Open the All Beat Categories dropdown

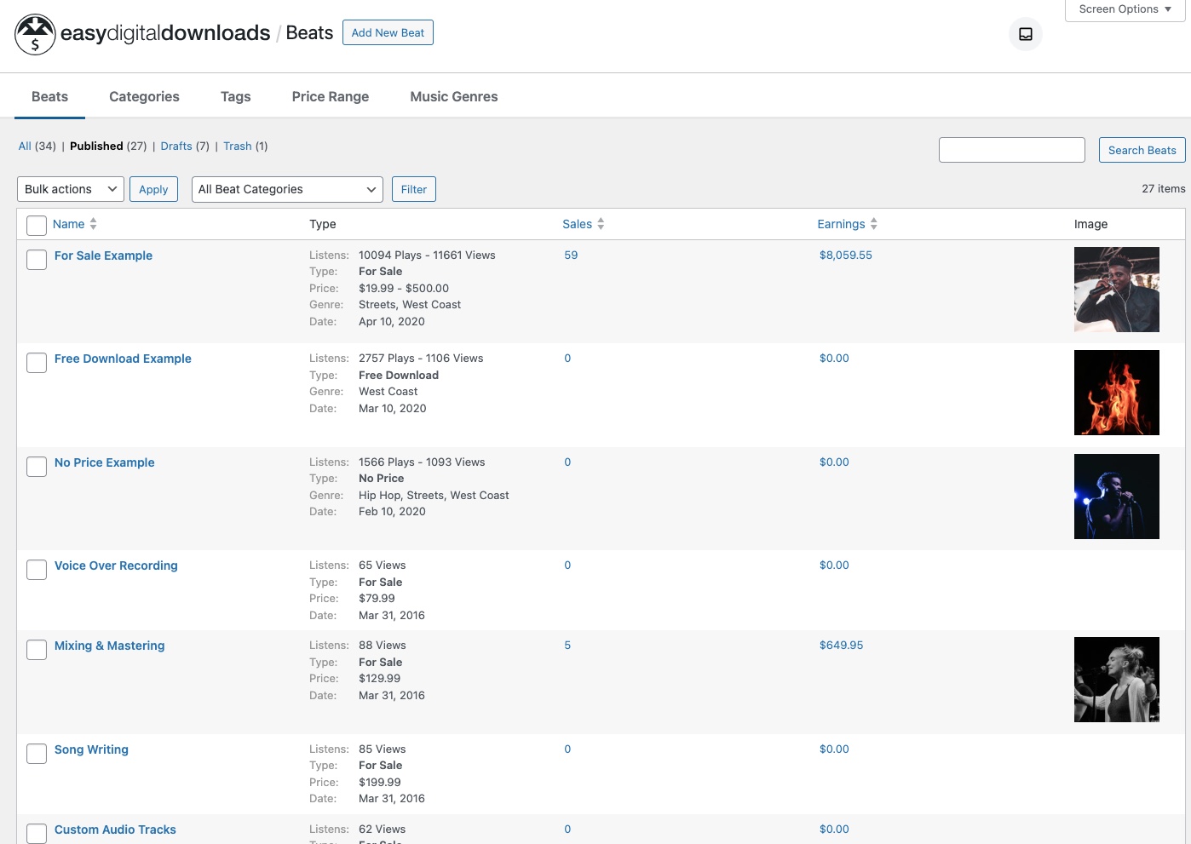click(x=287, y=189)
